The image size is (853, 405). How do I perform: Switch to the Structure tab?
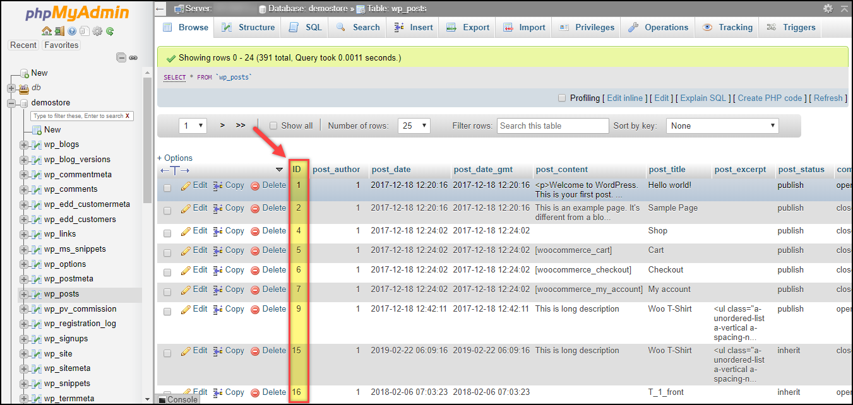pos(248,27)
